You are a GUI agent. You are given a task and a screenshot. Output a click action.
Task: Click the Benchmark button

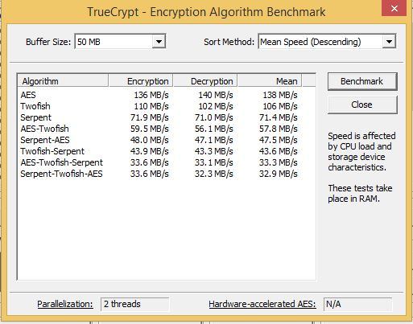click(362, 81)
